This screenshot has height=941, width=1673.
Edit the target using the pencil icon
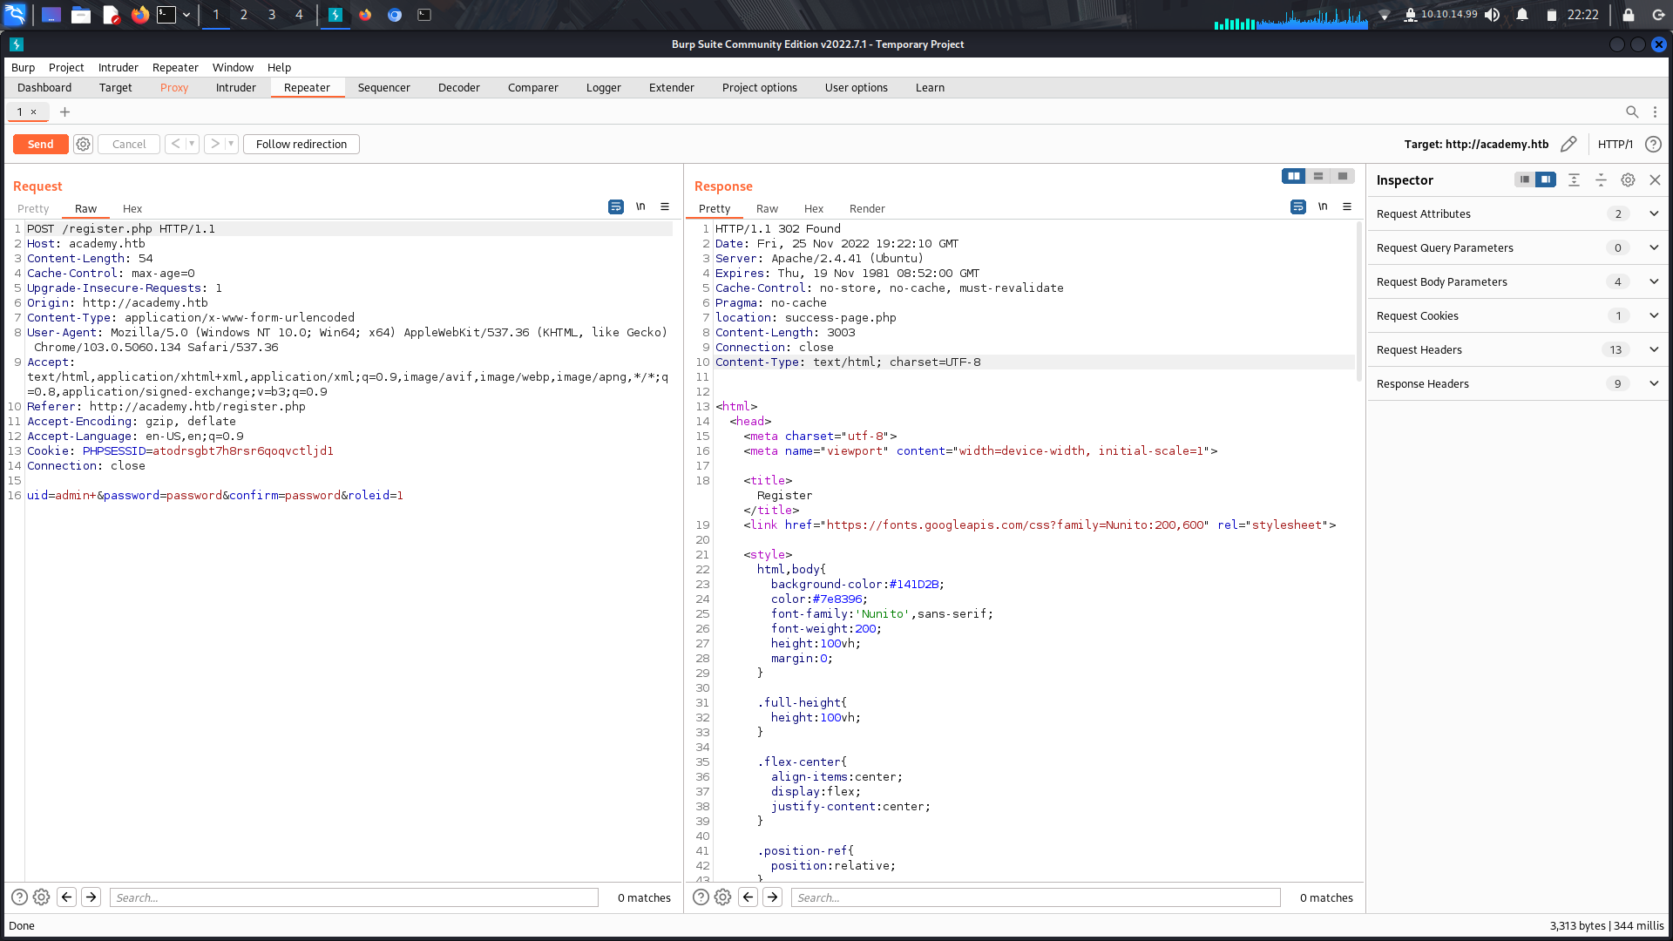point(1569,144)
